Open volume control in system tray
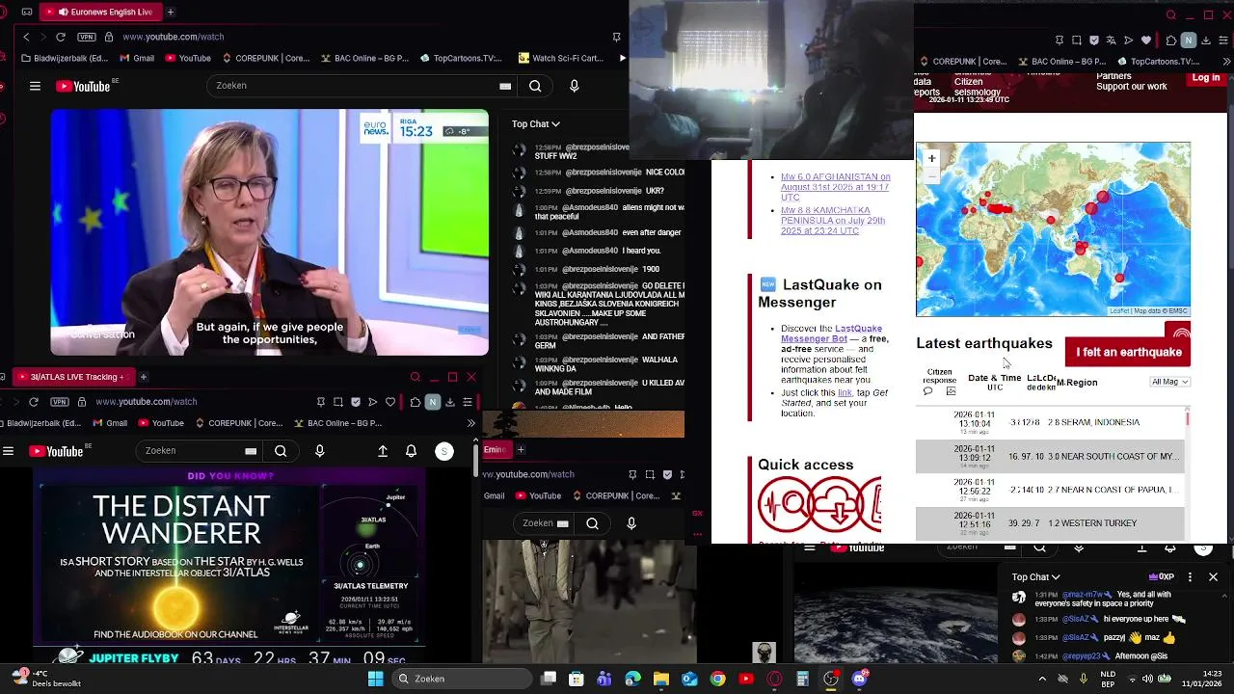Screen dimensions: 1234x694 coord(1147,680)
